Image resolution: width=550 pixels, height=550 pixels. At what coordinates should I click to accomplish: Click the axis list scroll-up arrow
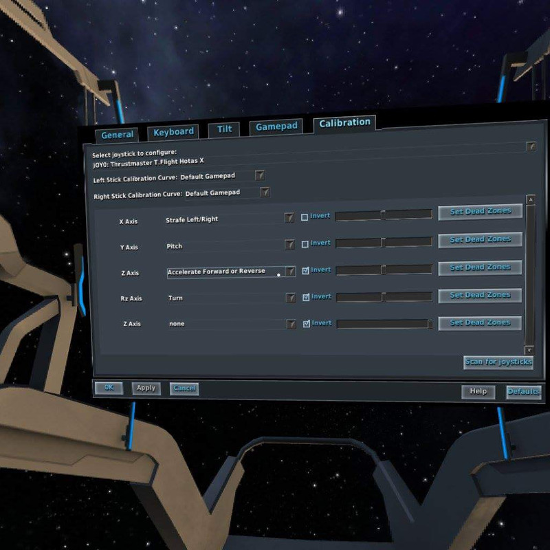click(531, 199)
